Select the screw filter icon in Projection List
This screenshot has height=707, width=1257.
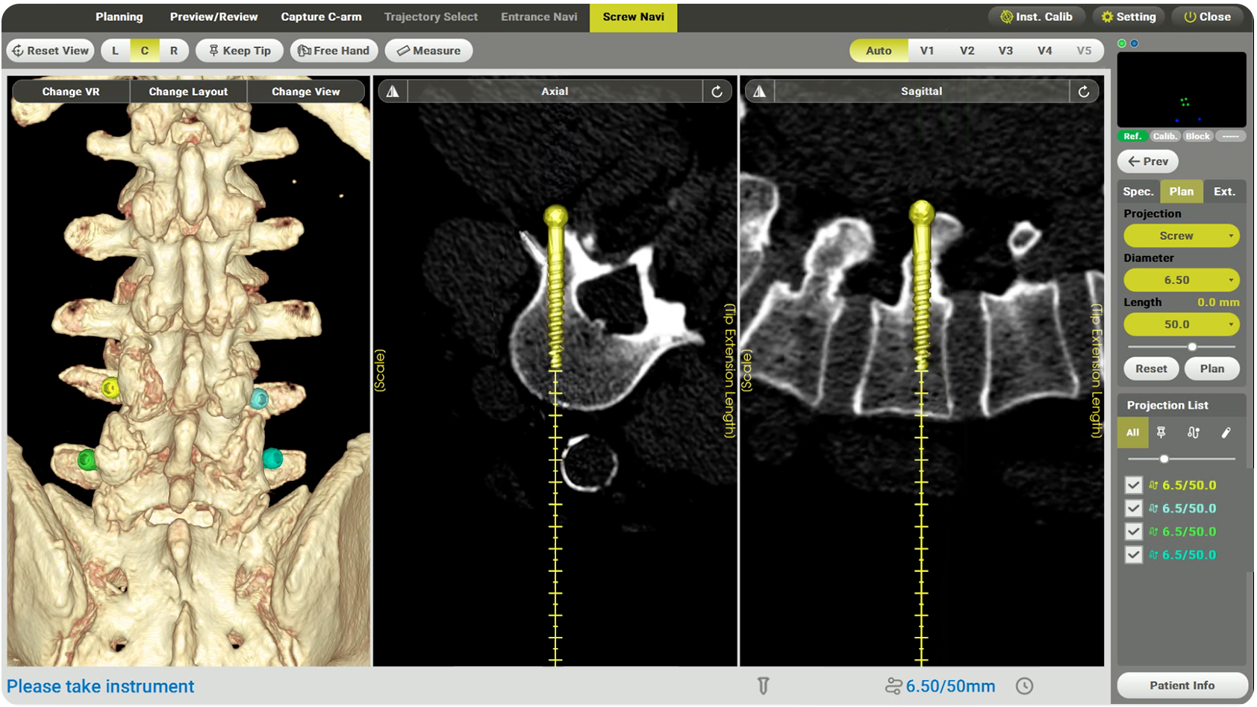click(1161, 433)
